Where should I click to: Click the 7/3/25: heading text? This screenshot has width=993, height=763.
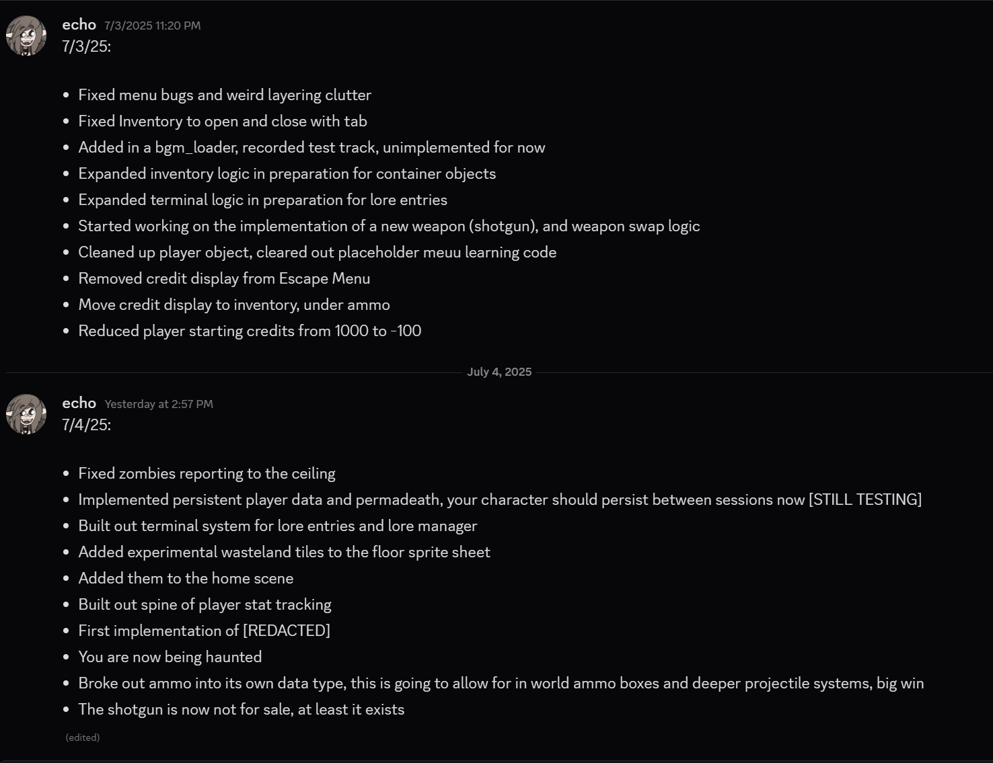pos(86,46)
